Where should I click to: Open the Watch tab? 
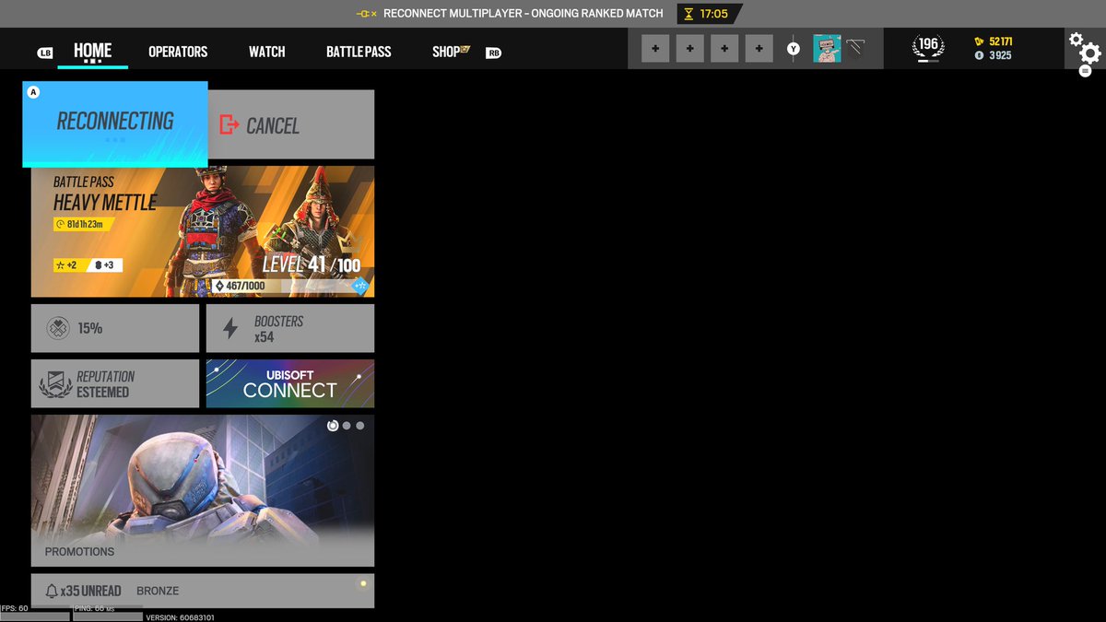point(266,52)
